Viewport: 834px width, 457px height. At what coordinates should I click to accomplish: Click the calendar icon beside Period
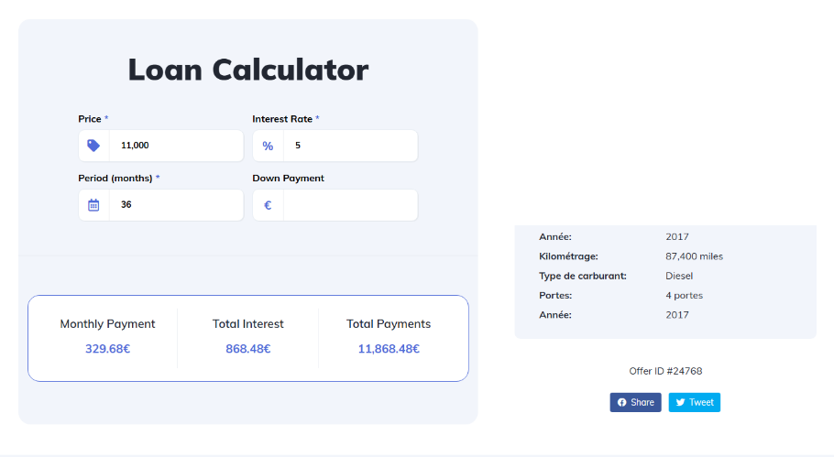tap(93, 205)
